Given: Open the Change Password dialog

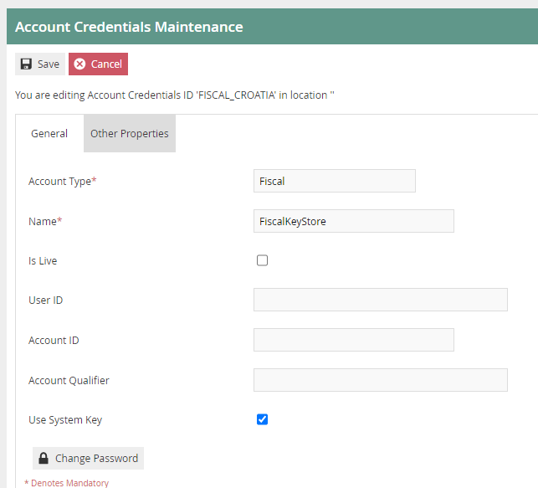Looking at the screenshot, I should 88,459.
